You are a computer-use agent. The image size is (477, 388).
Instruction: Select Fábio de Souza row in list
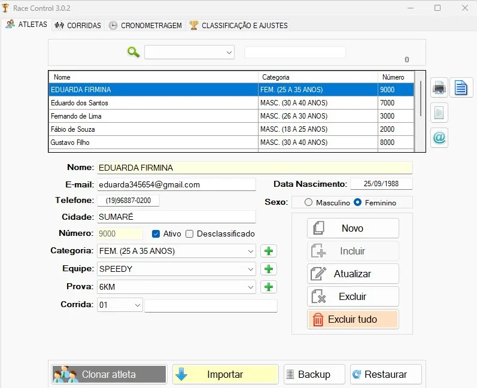click(x=153, y=129)
